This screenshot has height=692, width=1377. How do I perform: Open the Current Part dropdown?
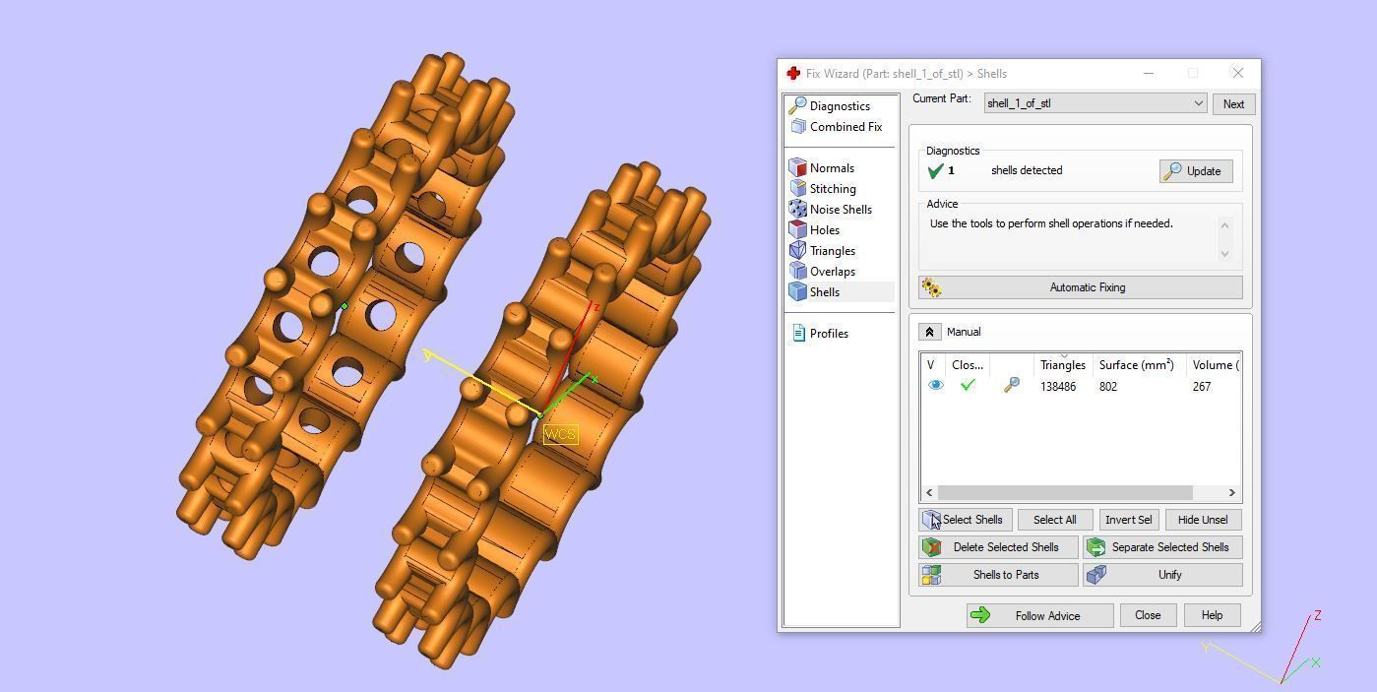pos(1095,103)
